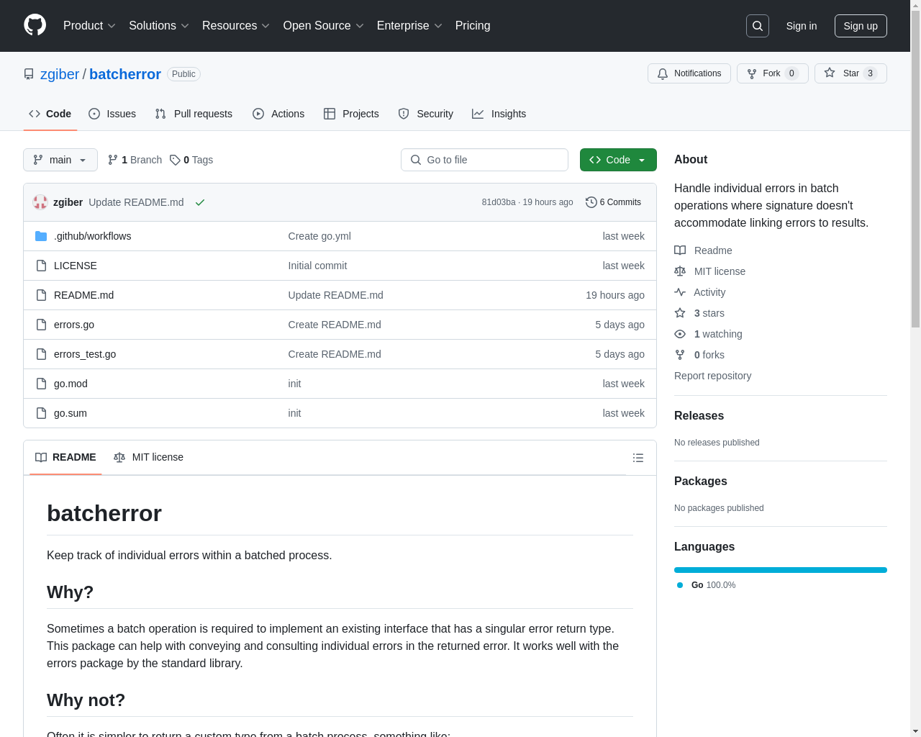Open the Update README.md commit message
Screen dimensions: 921x737
136,202
